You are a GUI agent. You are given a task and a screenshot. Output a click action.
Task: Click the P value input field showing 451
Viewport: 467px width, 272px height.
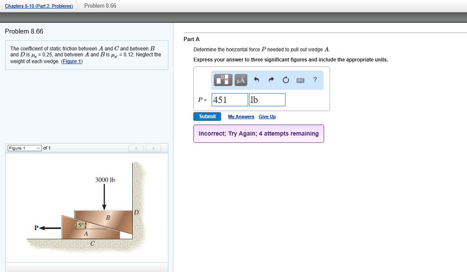point(229,99)
